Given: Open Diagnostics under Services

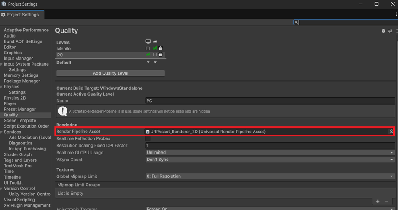Looking at the screenshot, I should 20,143.
